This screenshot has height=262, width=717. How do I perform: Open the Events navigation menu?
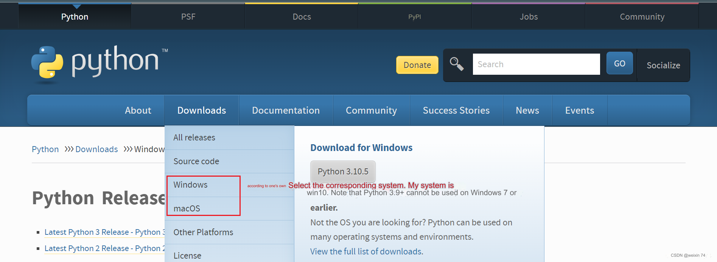(579, 110)
